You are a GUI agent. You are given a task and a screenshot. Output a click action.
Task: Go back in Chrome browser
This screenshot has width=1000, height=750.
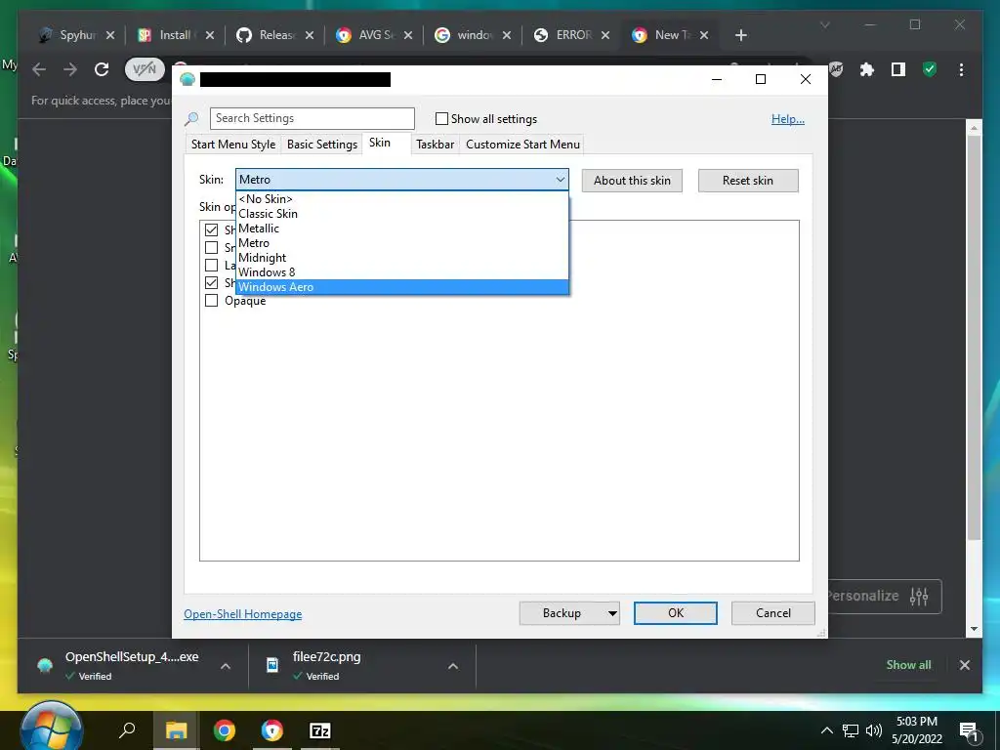coord(39,69)
